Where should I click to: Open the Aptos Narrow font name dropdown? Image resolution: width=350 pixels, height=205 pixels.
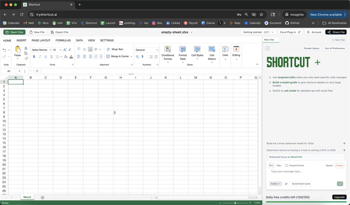(x=50, y=50)
